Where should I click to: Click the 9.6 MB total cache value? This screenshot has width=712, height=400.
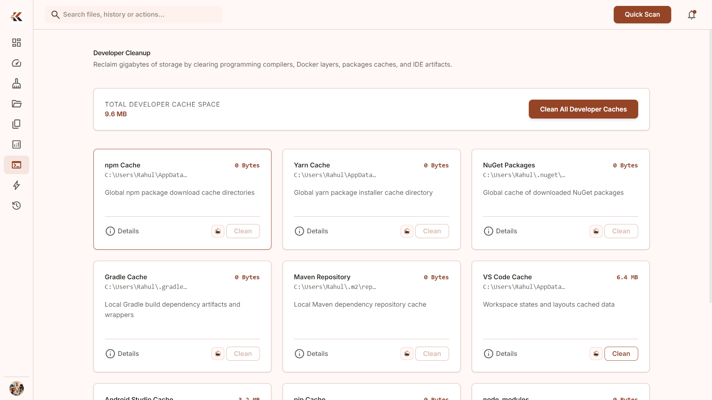(x=116, y=114)
